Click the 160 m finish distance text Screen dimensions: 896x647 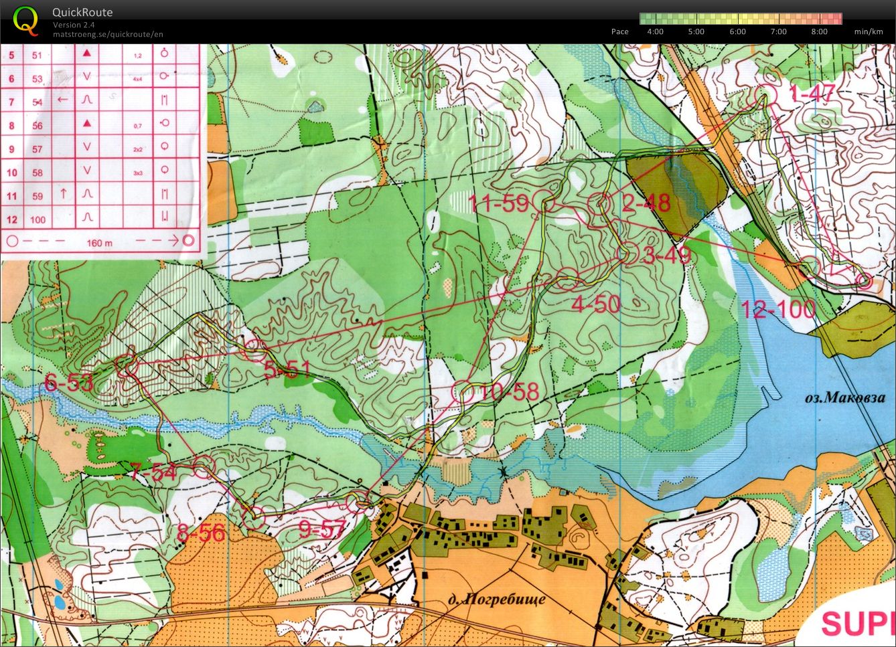pos(99,242)
